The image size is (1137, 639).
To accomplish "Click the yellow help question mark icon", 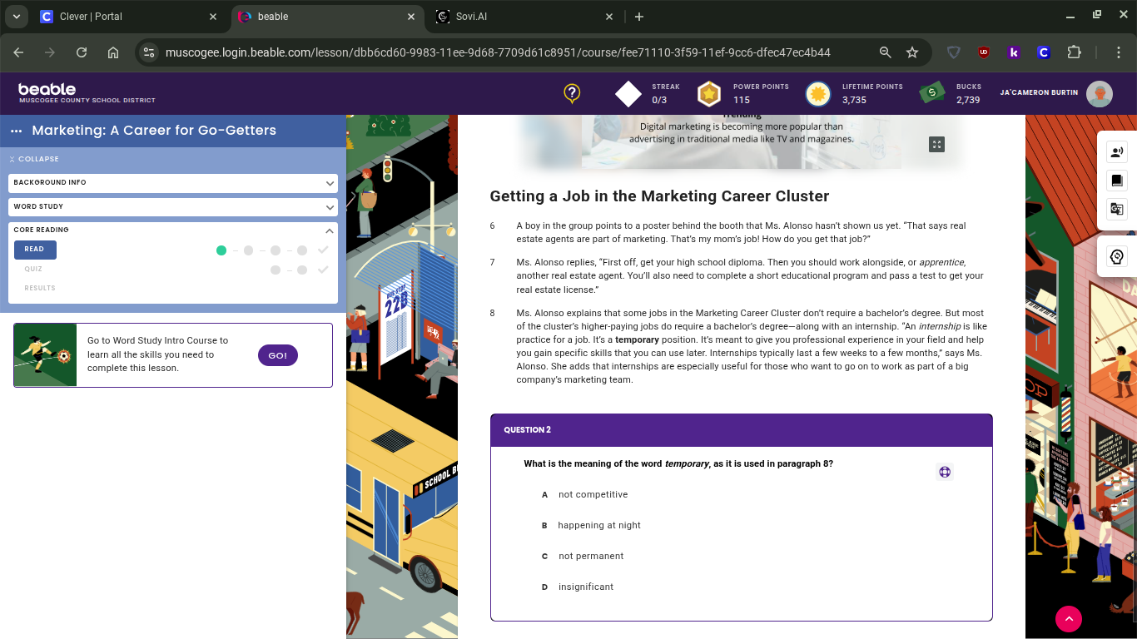I will (572, 93).
